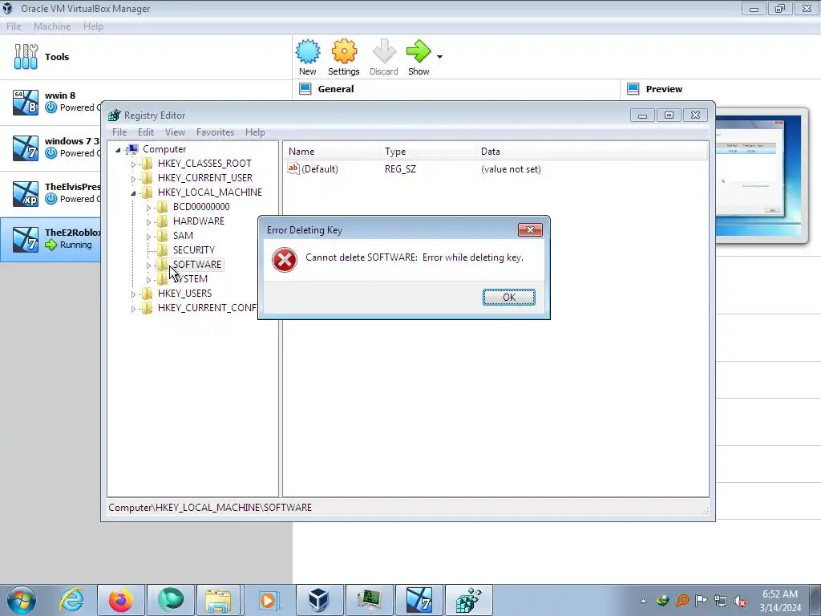Open Windows Media Player taskbar icon

tap(268, 600)
